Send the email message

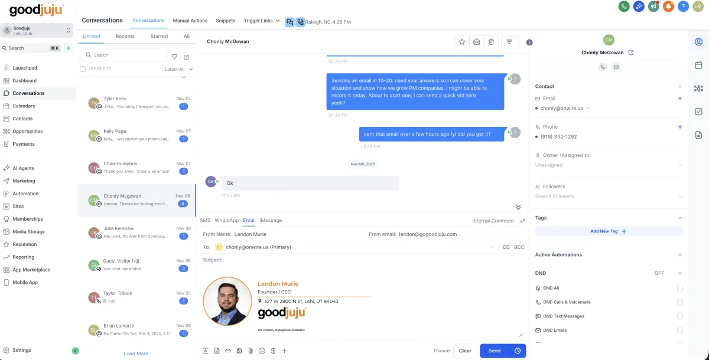coord(495,351)
